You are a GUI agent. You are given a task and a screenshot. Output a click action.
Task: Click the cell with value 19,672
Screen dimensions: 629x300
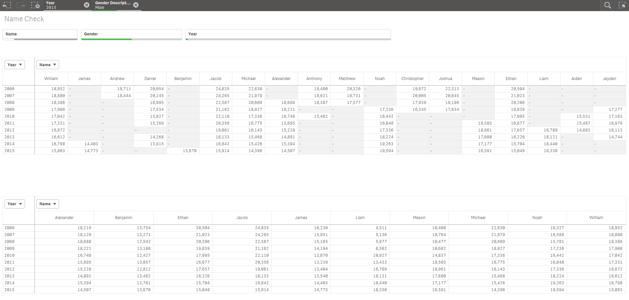tap(412, 89)
